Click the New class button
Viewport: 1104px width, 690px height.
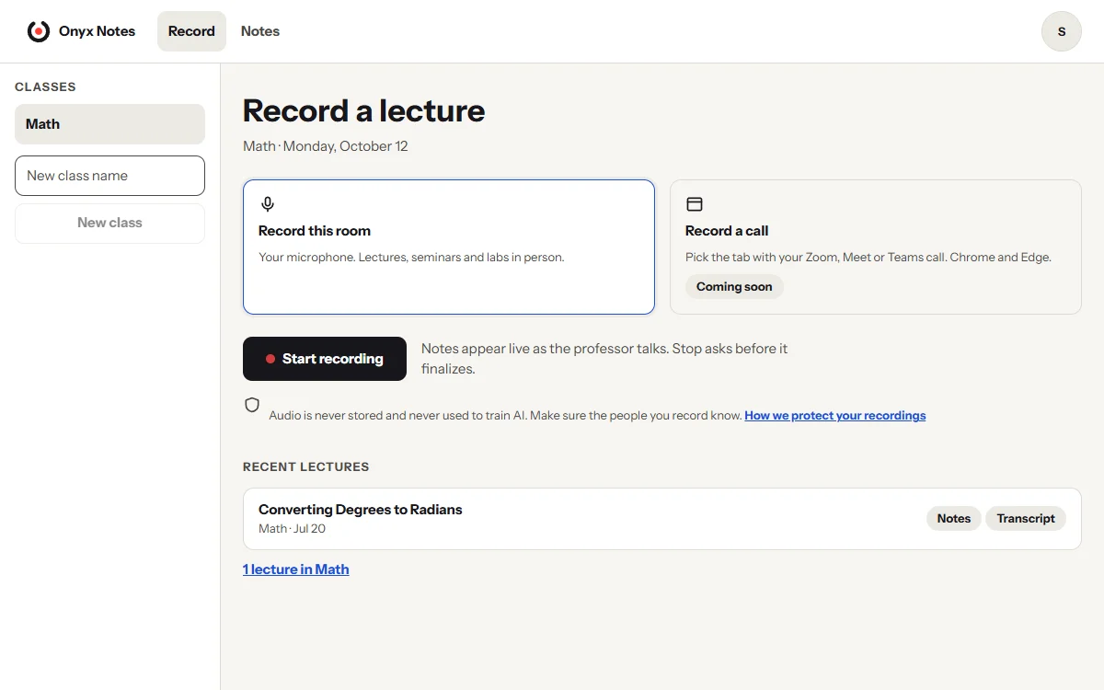(x=109, y=223)
